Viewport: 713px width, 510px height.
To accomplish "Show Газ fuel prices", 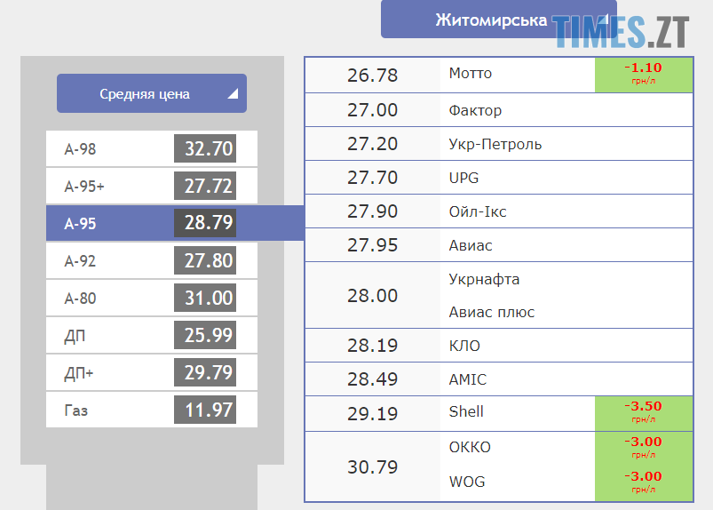I will coord(151,410).
